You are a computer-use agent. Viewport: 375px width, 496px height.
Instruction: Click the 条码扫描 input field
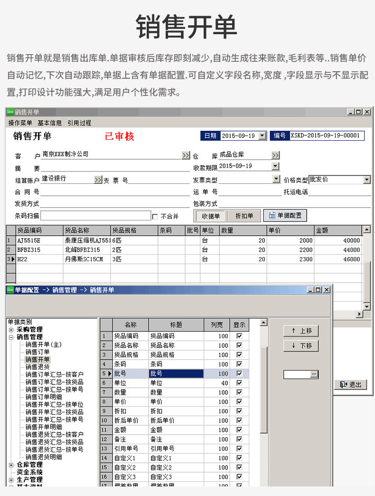[96, 216]
